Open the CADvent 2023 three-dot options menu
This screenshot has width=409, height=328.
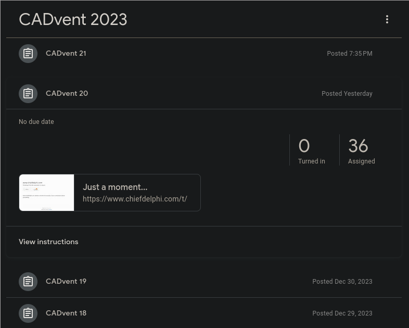pos(387,19)
